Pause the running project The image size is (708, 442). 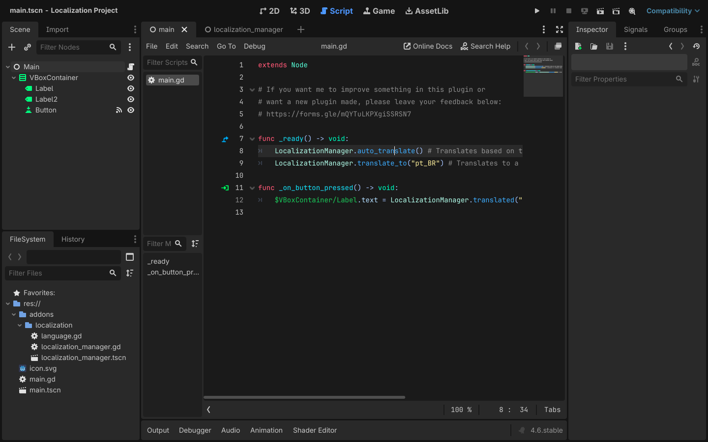click(x=553, y=11)
